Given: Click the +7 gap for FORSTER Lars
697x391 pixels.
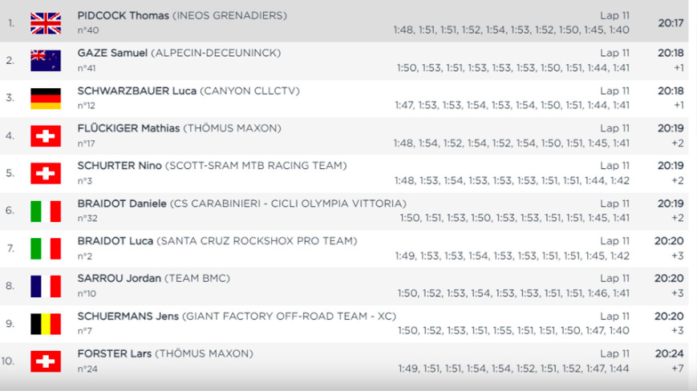Looking at the screenshot, I should 678,369.
